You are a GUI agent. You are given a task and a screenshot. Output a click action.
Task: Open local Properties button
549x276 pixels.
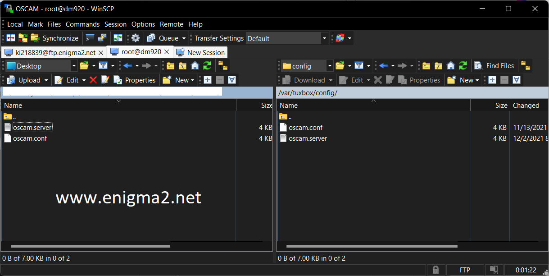(135, 80)
